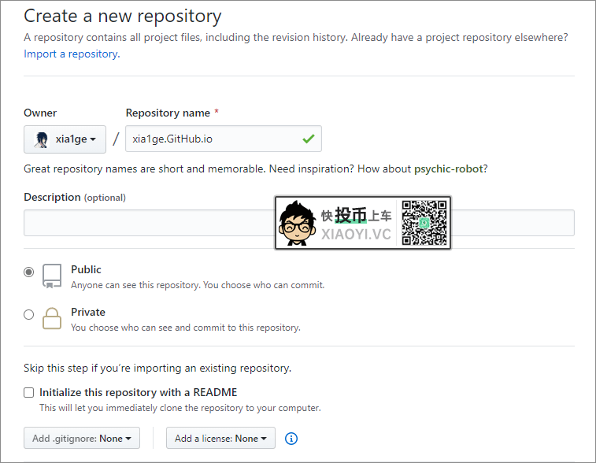Click the green checkmark validation icon

308,139
